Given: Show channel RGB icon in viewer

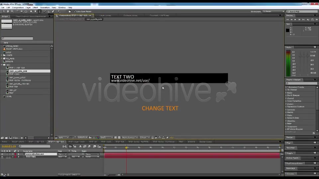Looking at the screenshot, I should [97, 138].
